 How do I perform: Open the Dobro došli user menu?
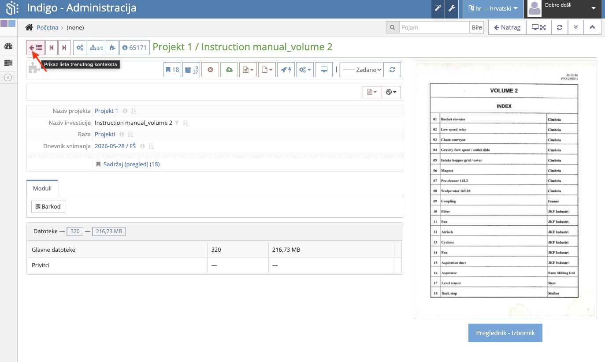click(x=564, y=8)
